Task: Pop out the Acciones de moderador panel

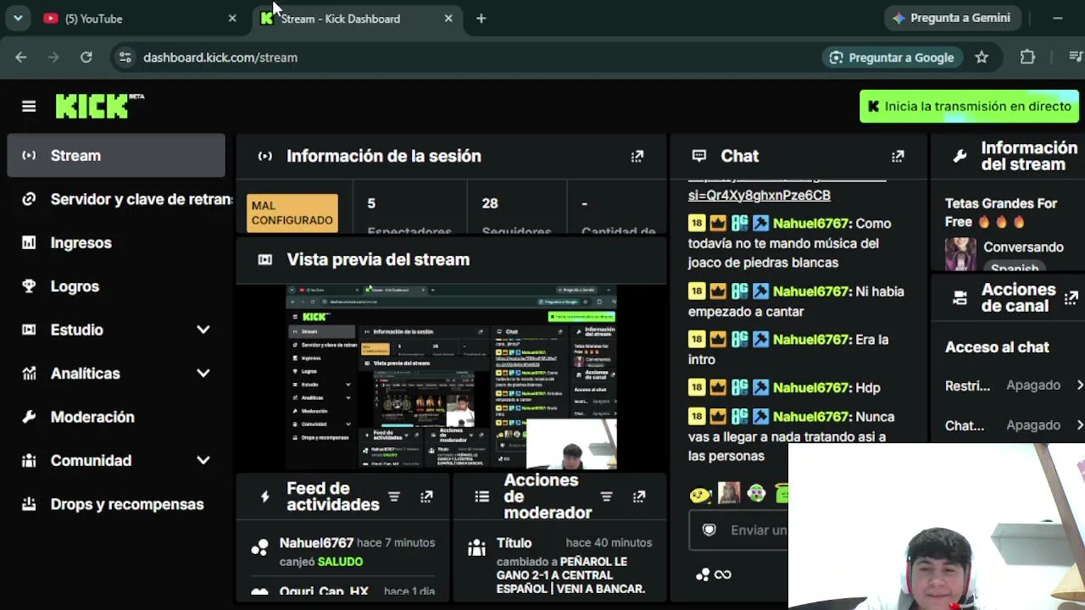Action: 639,496
